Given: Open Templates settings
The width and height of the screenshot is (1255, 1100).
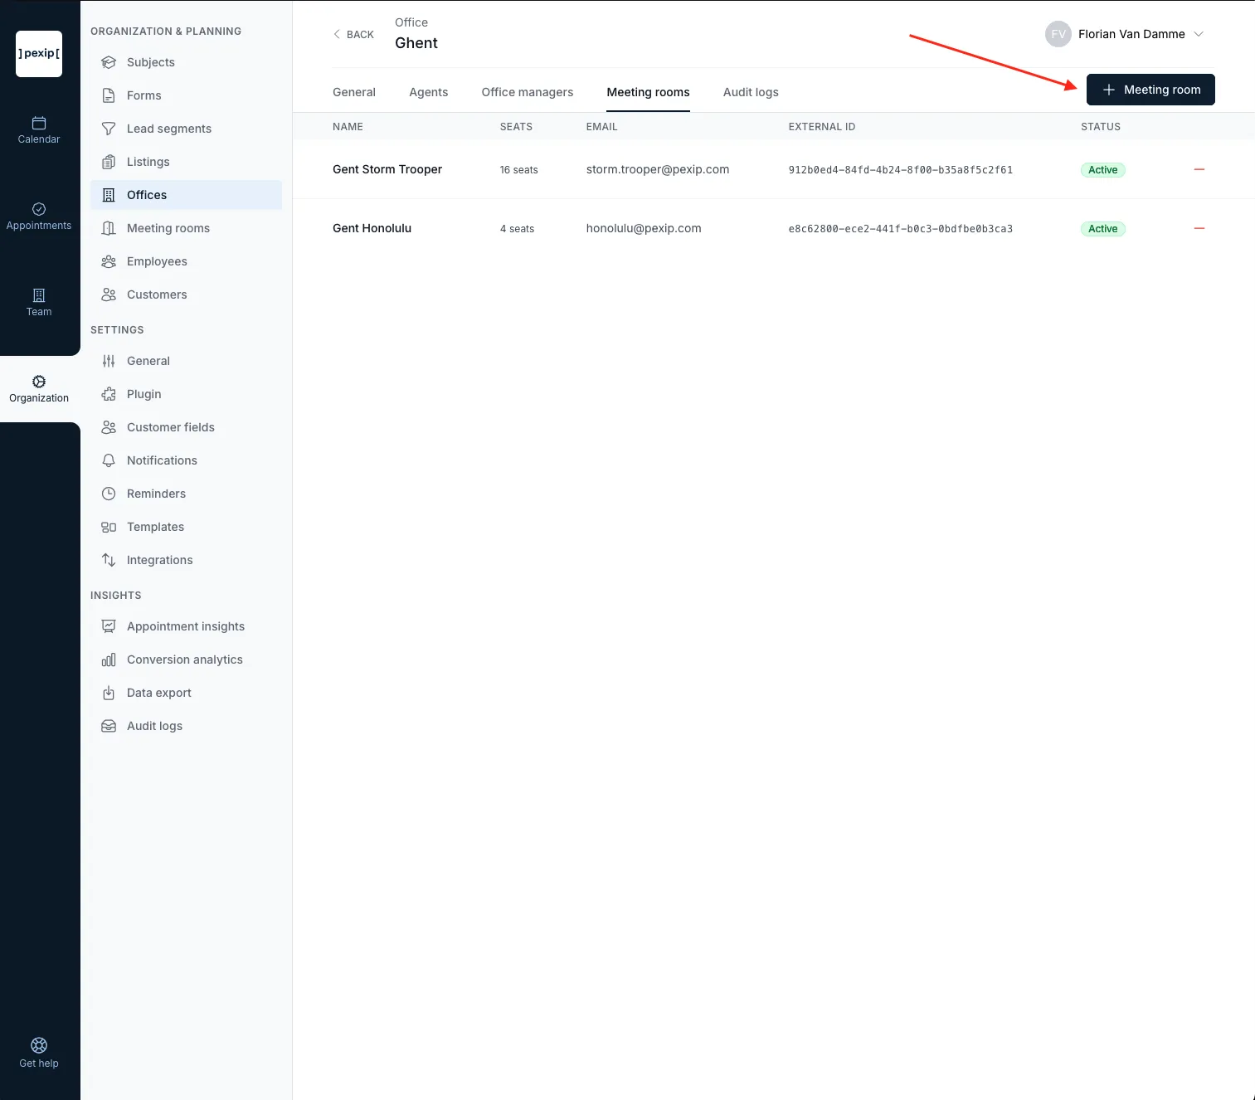Looking at the screenshot, I should [186, 527].
